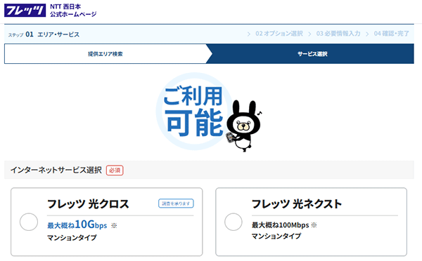Click the ご利用可能 circle graphic

[x=194, y=111]
